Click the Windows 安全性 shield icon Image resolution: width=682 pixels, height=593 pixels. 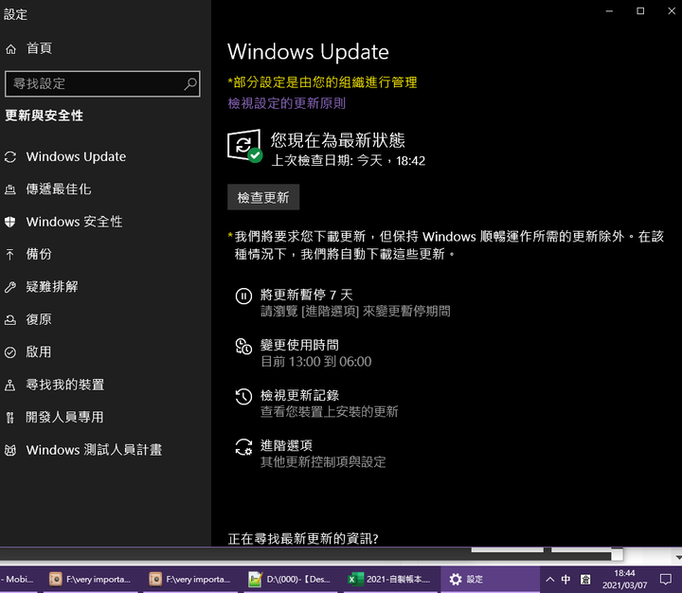point(10,222)
